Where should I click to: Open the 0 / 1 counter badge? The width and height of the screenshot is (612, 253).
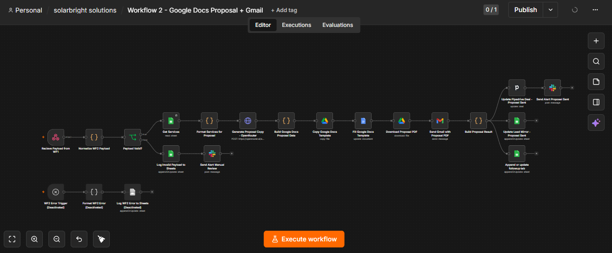point(491,10)
